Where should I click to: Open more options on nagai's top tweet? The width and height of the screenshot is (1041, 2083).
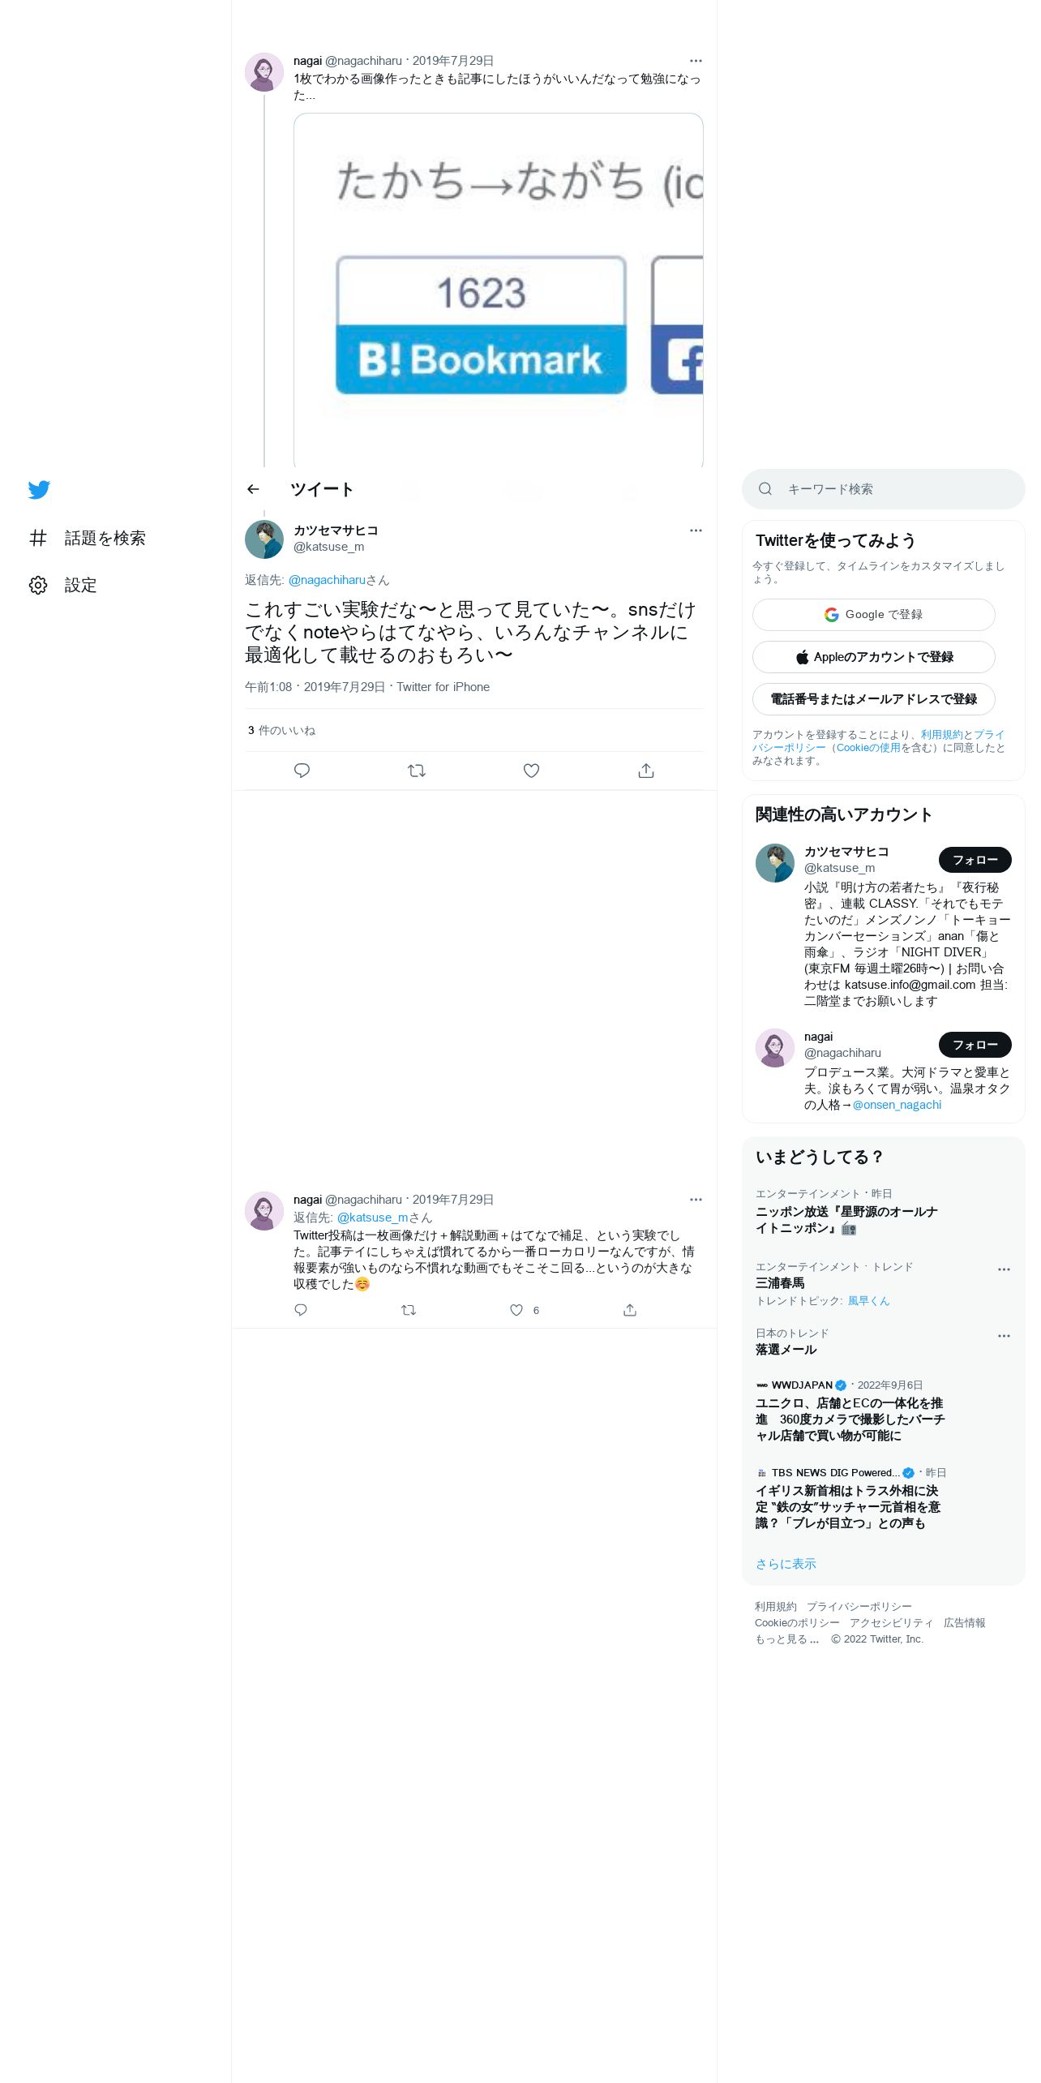click(x=696, y=61)
